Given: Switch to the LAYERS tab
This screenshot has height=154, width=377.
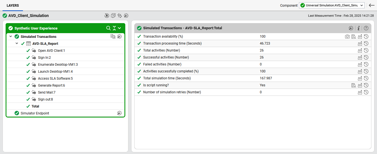Looking at the screenshot, I should (13, 5).
